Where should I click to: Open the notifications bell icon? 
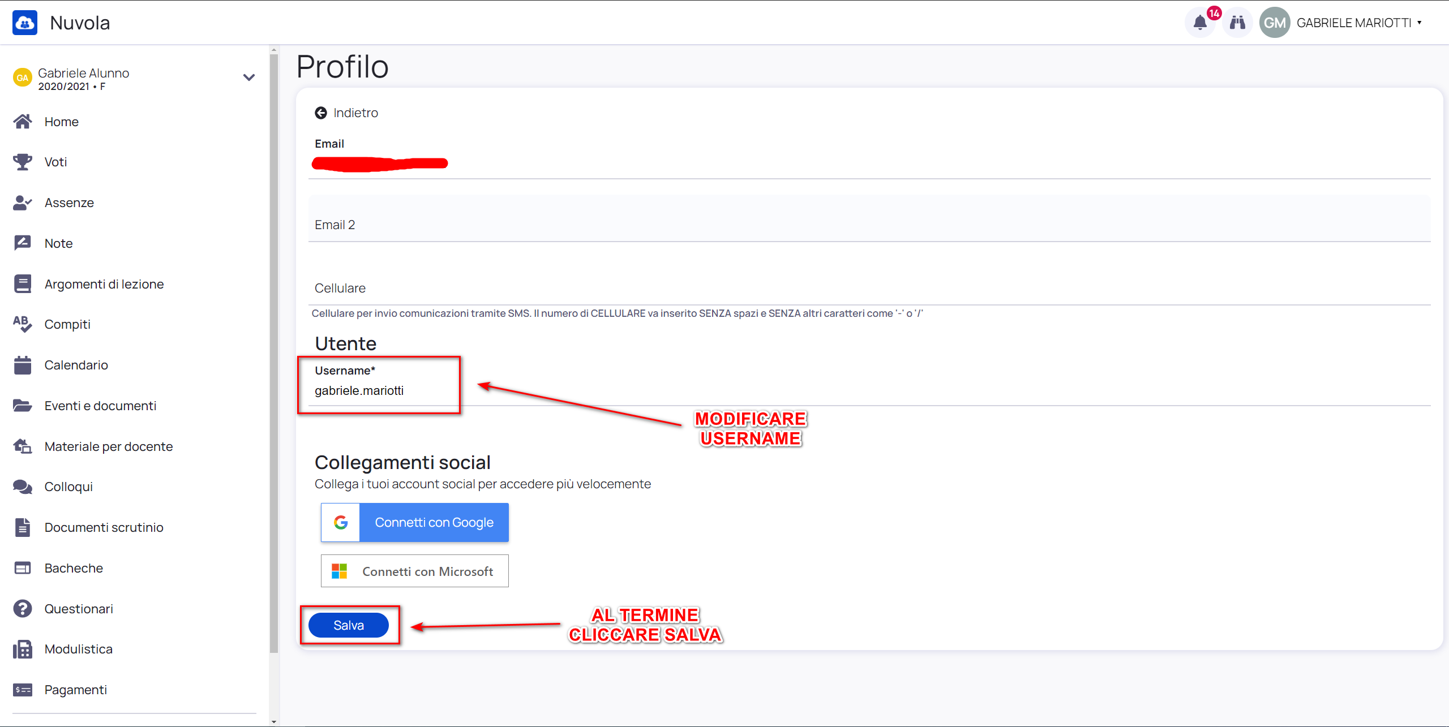tap(1200, 23)
